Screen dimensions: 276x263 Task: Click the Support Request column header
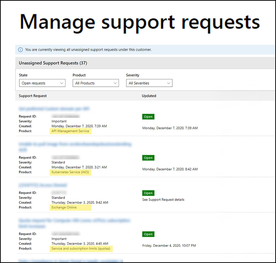pos(33,96)
